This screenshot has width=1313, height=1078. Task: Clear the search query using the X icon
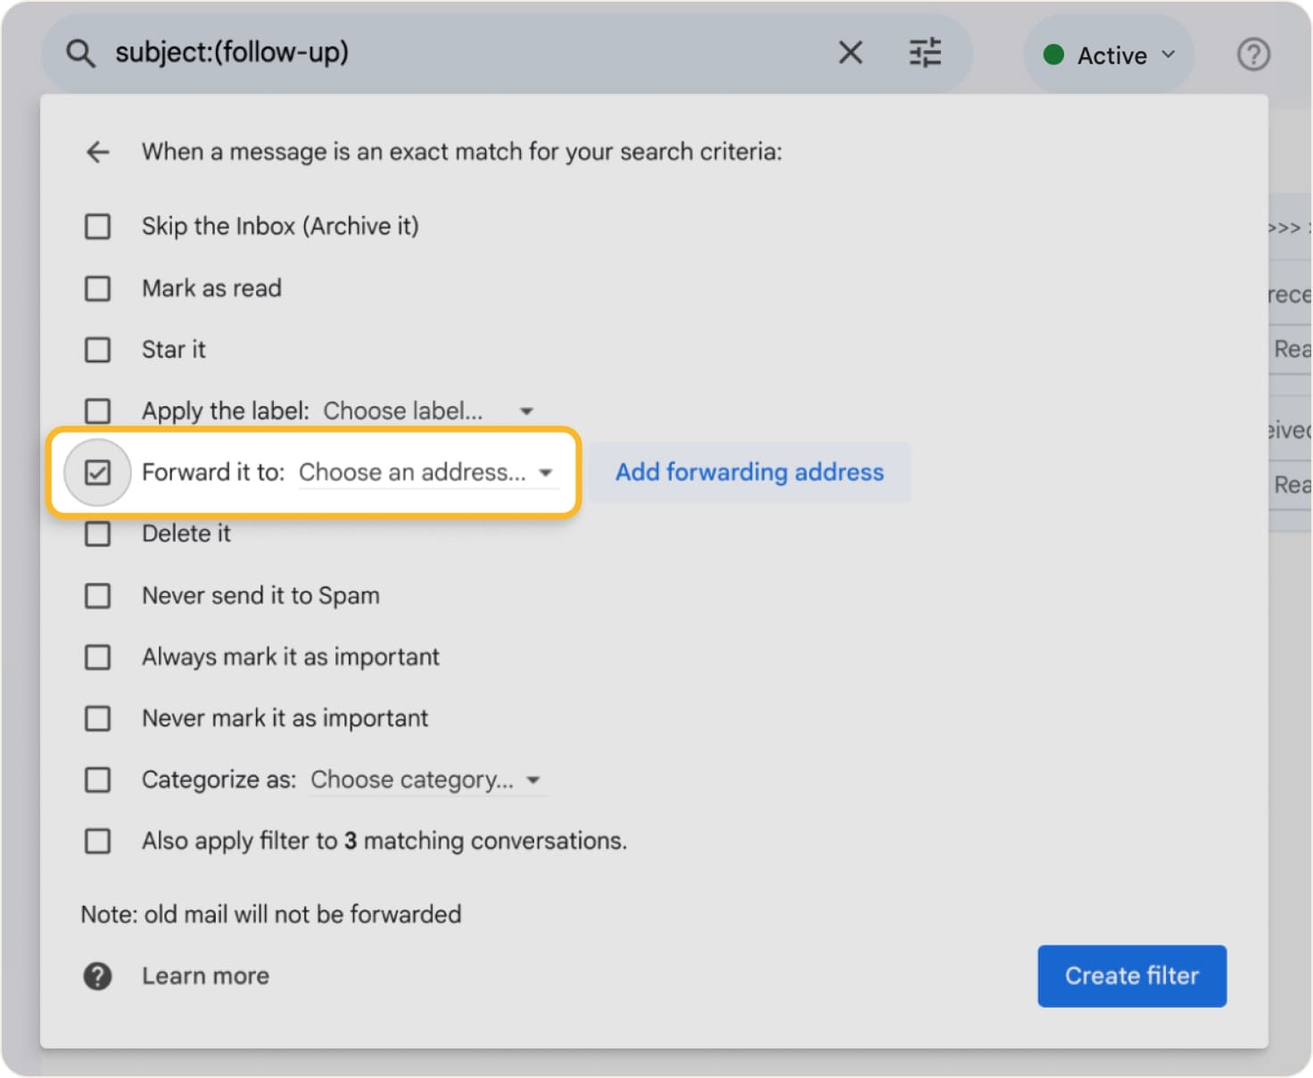click(850, 53)
